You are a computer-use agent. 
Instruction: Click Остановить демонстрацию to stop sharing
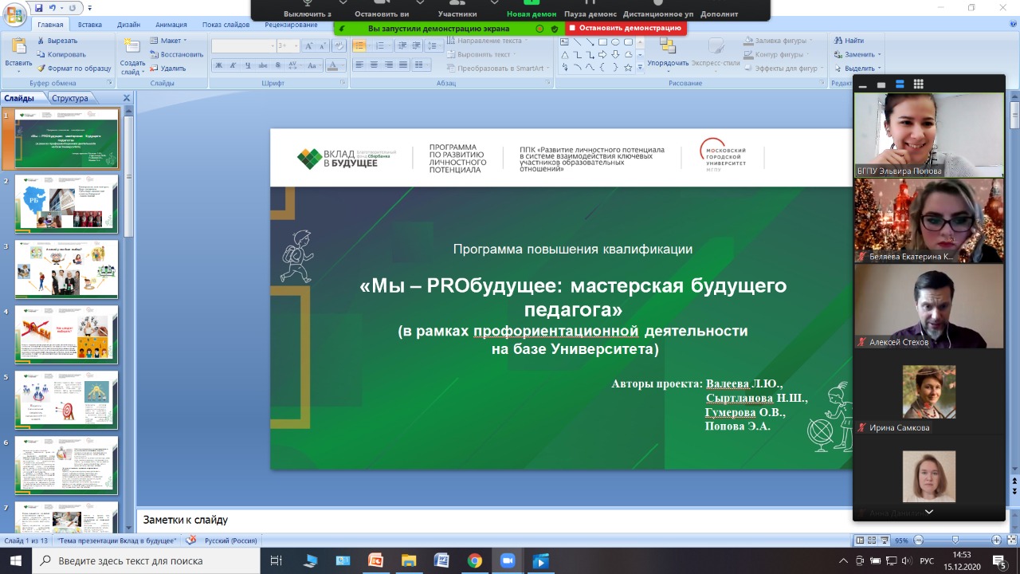point(625,28)
